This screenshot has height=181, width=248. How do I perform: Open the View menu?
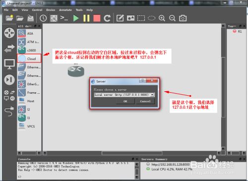pyautogui.click(x=25, y=10)
